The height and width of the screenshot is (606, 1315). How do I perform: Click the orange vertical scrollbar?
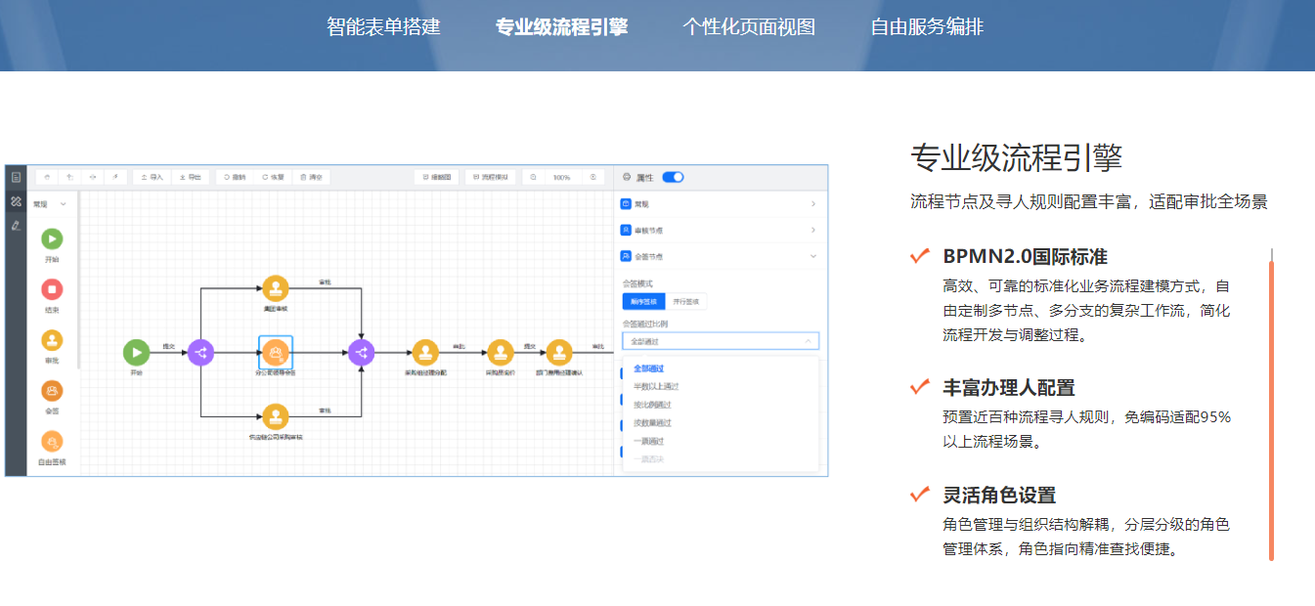click(x=1271, y=411)
